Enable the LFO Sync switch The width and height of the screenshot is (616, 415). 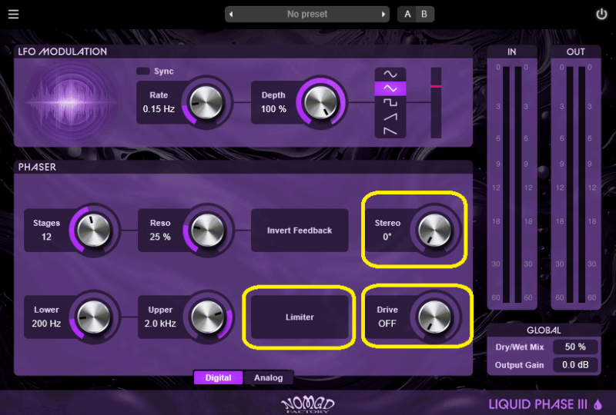[143, 71]
